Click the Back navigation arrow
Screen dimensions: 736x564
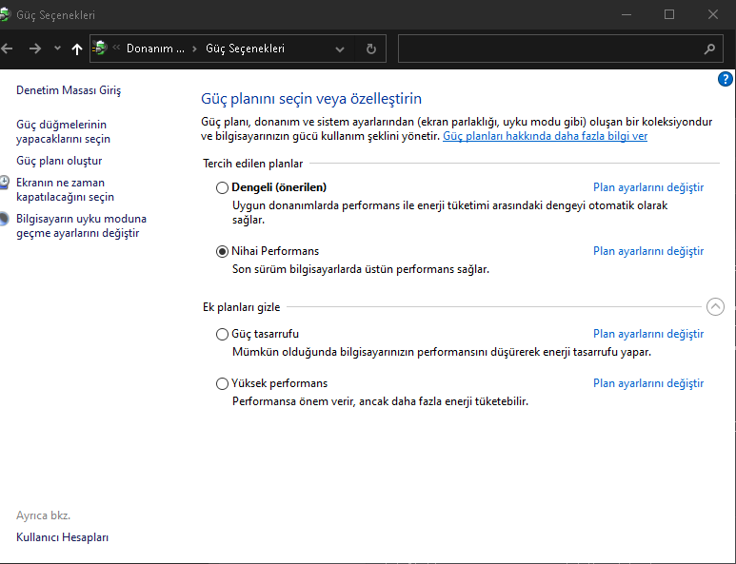click(8, 49)
